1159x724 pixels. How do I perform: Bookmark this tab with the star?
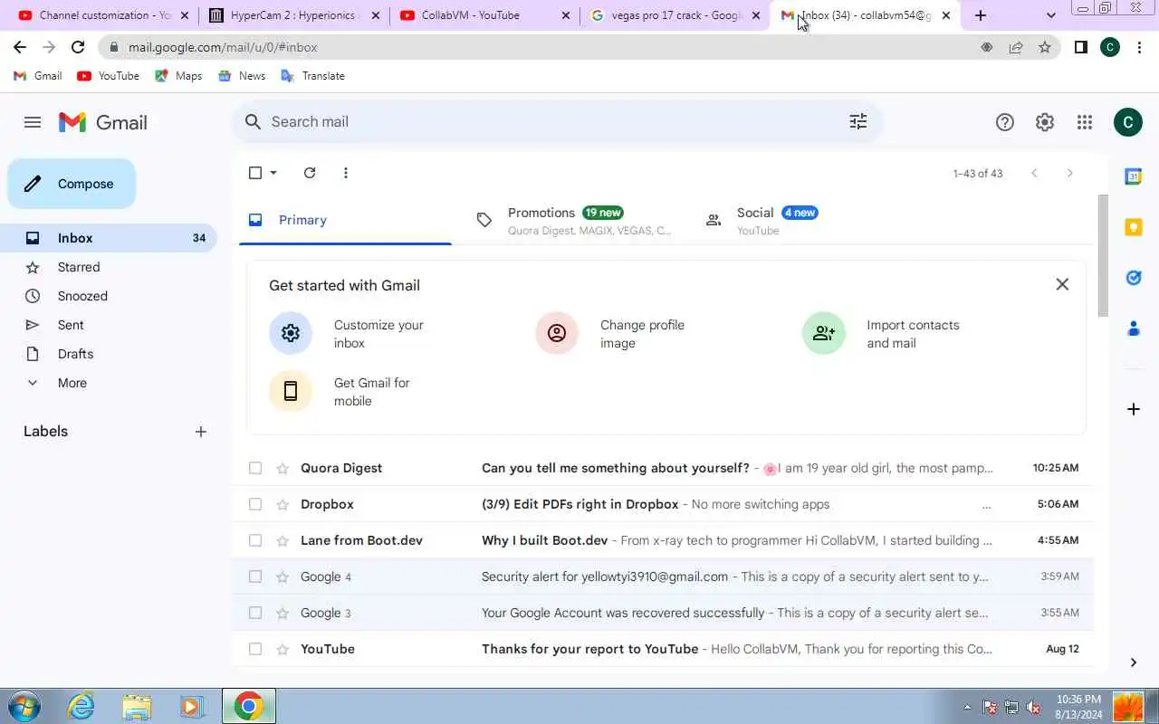click(1045, 47)
